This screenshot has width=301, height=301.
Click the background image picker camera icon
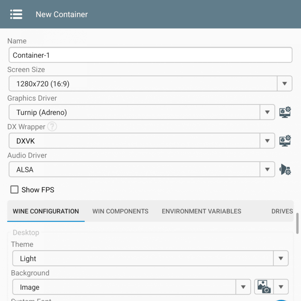(264, 287)
